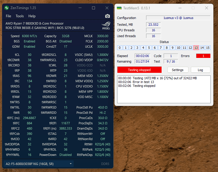The height and width of the screenshot is (172, 218).
Task: Open the TestMem5 Log
Action: point(200,70)
